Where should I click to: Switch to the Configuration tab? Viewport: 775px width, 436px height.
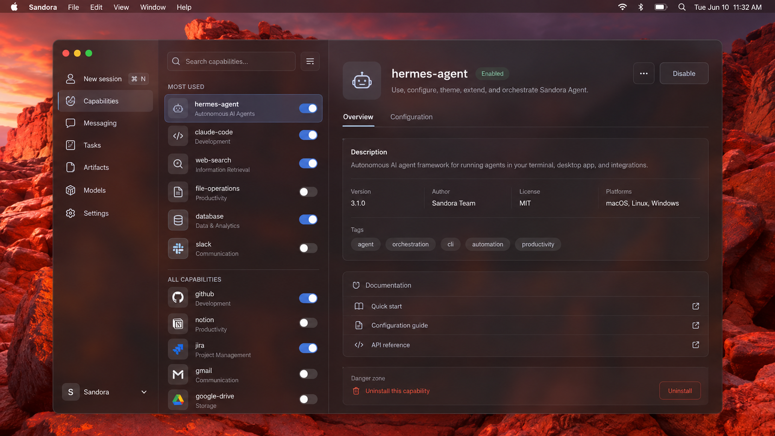pos(411,117)
